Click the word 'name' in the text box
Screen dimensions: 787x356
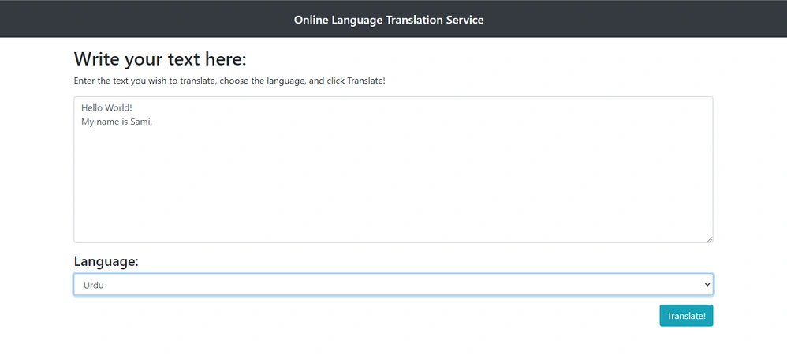pos(107,122)
